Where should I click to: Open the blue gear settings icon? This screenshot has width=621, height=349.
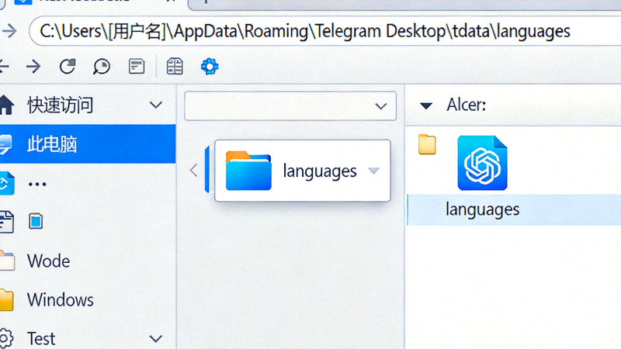(x=210, y=67)
